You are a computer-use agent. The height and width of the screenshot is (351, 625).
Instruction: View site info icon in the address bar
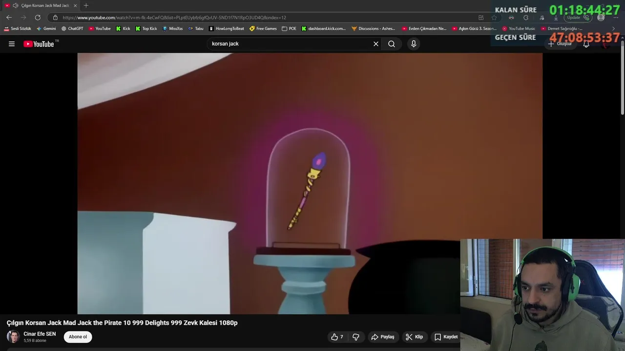(55, 18)
